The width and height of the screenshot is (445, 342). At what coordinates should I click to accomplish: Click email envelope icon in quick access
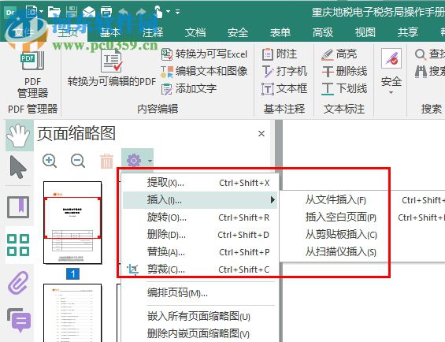pyautogui.click(x=89, y=12)
